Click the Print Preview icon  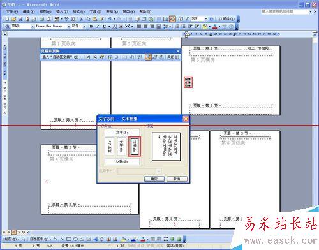pyautogui.click(x=48, y=19)
